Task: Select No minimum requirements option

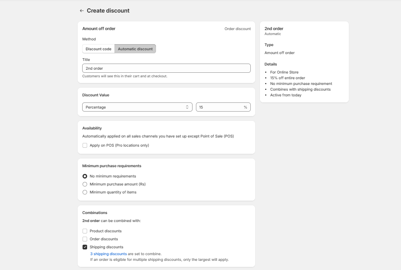Action: tap(85, 176)
